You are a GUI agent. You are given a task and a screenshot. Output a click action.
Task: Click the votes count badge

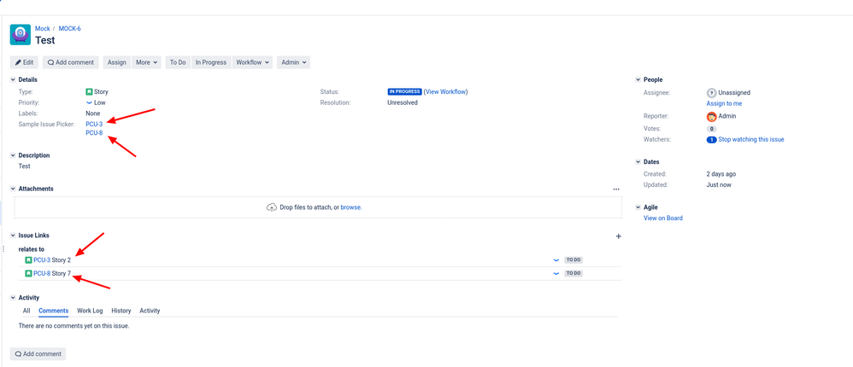click(711, 129)
